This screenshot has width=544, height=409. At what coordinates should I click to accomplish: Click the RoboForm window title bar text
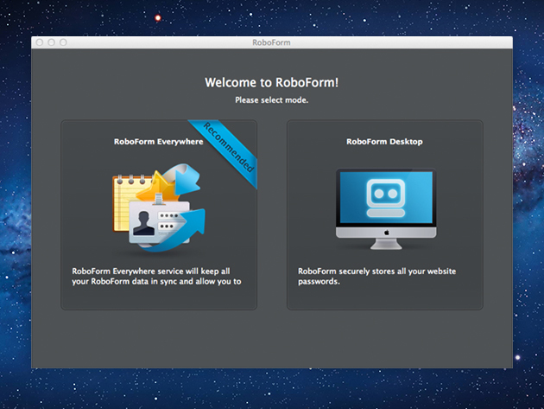pyautogui.click(x=271, y=42)
